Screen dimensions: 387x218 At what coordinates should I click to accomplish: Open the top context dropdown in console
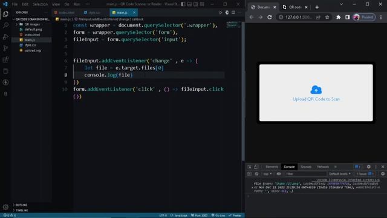click(267, 174)
